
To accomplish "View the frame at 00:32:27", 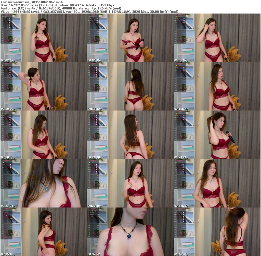I will tap(217, 183).
